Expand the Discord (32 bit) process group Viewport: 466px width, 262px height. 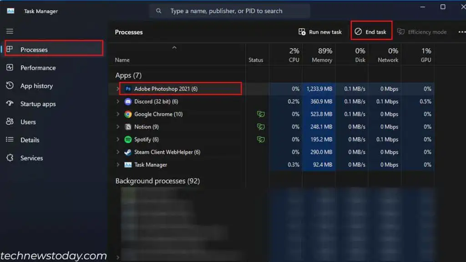pyautogui.click(x=118, y=101)
